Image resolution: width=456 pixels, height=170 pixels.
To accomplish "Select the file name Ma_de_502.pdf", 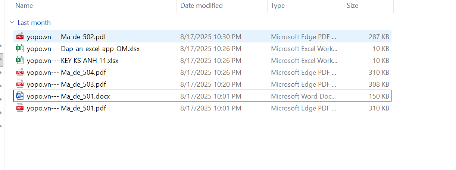I will tap(66, 36).
